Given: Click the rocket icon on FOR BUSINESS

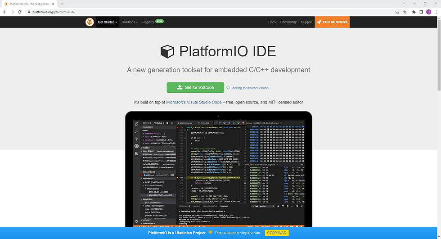Looking at the screenshot, I should (319, 22).
